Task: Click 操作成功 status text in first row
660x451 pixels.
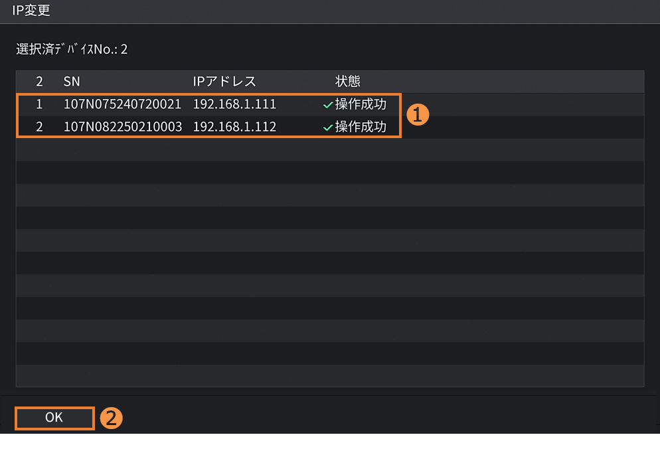Action: click(x=361, y=104)
